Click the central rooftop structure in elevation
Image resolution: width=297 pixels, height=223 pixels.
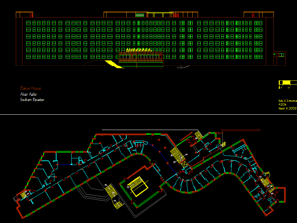(151, 14)
